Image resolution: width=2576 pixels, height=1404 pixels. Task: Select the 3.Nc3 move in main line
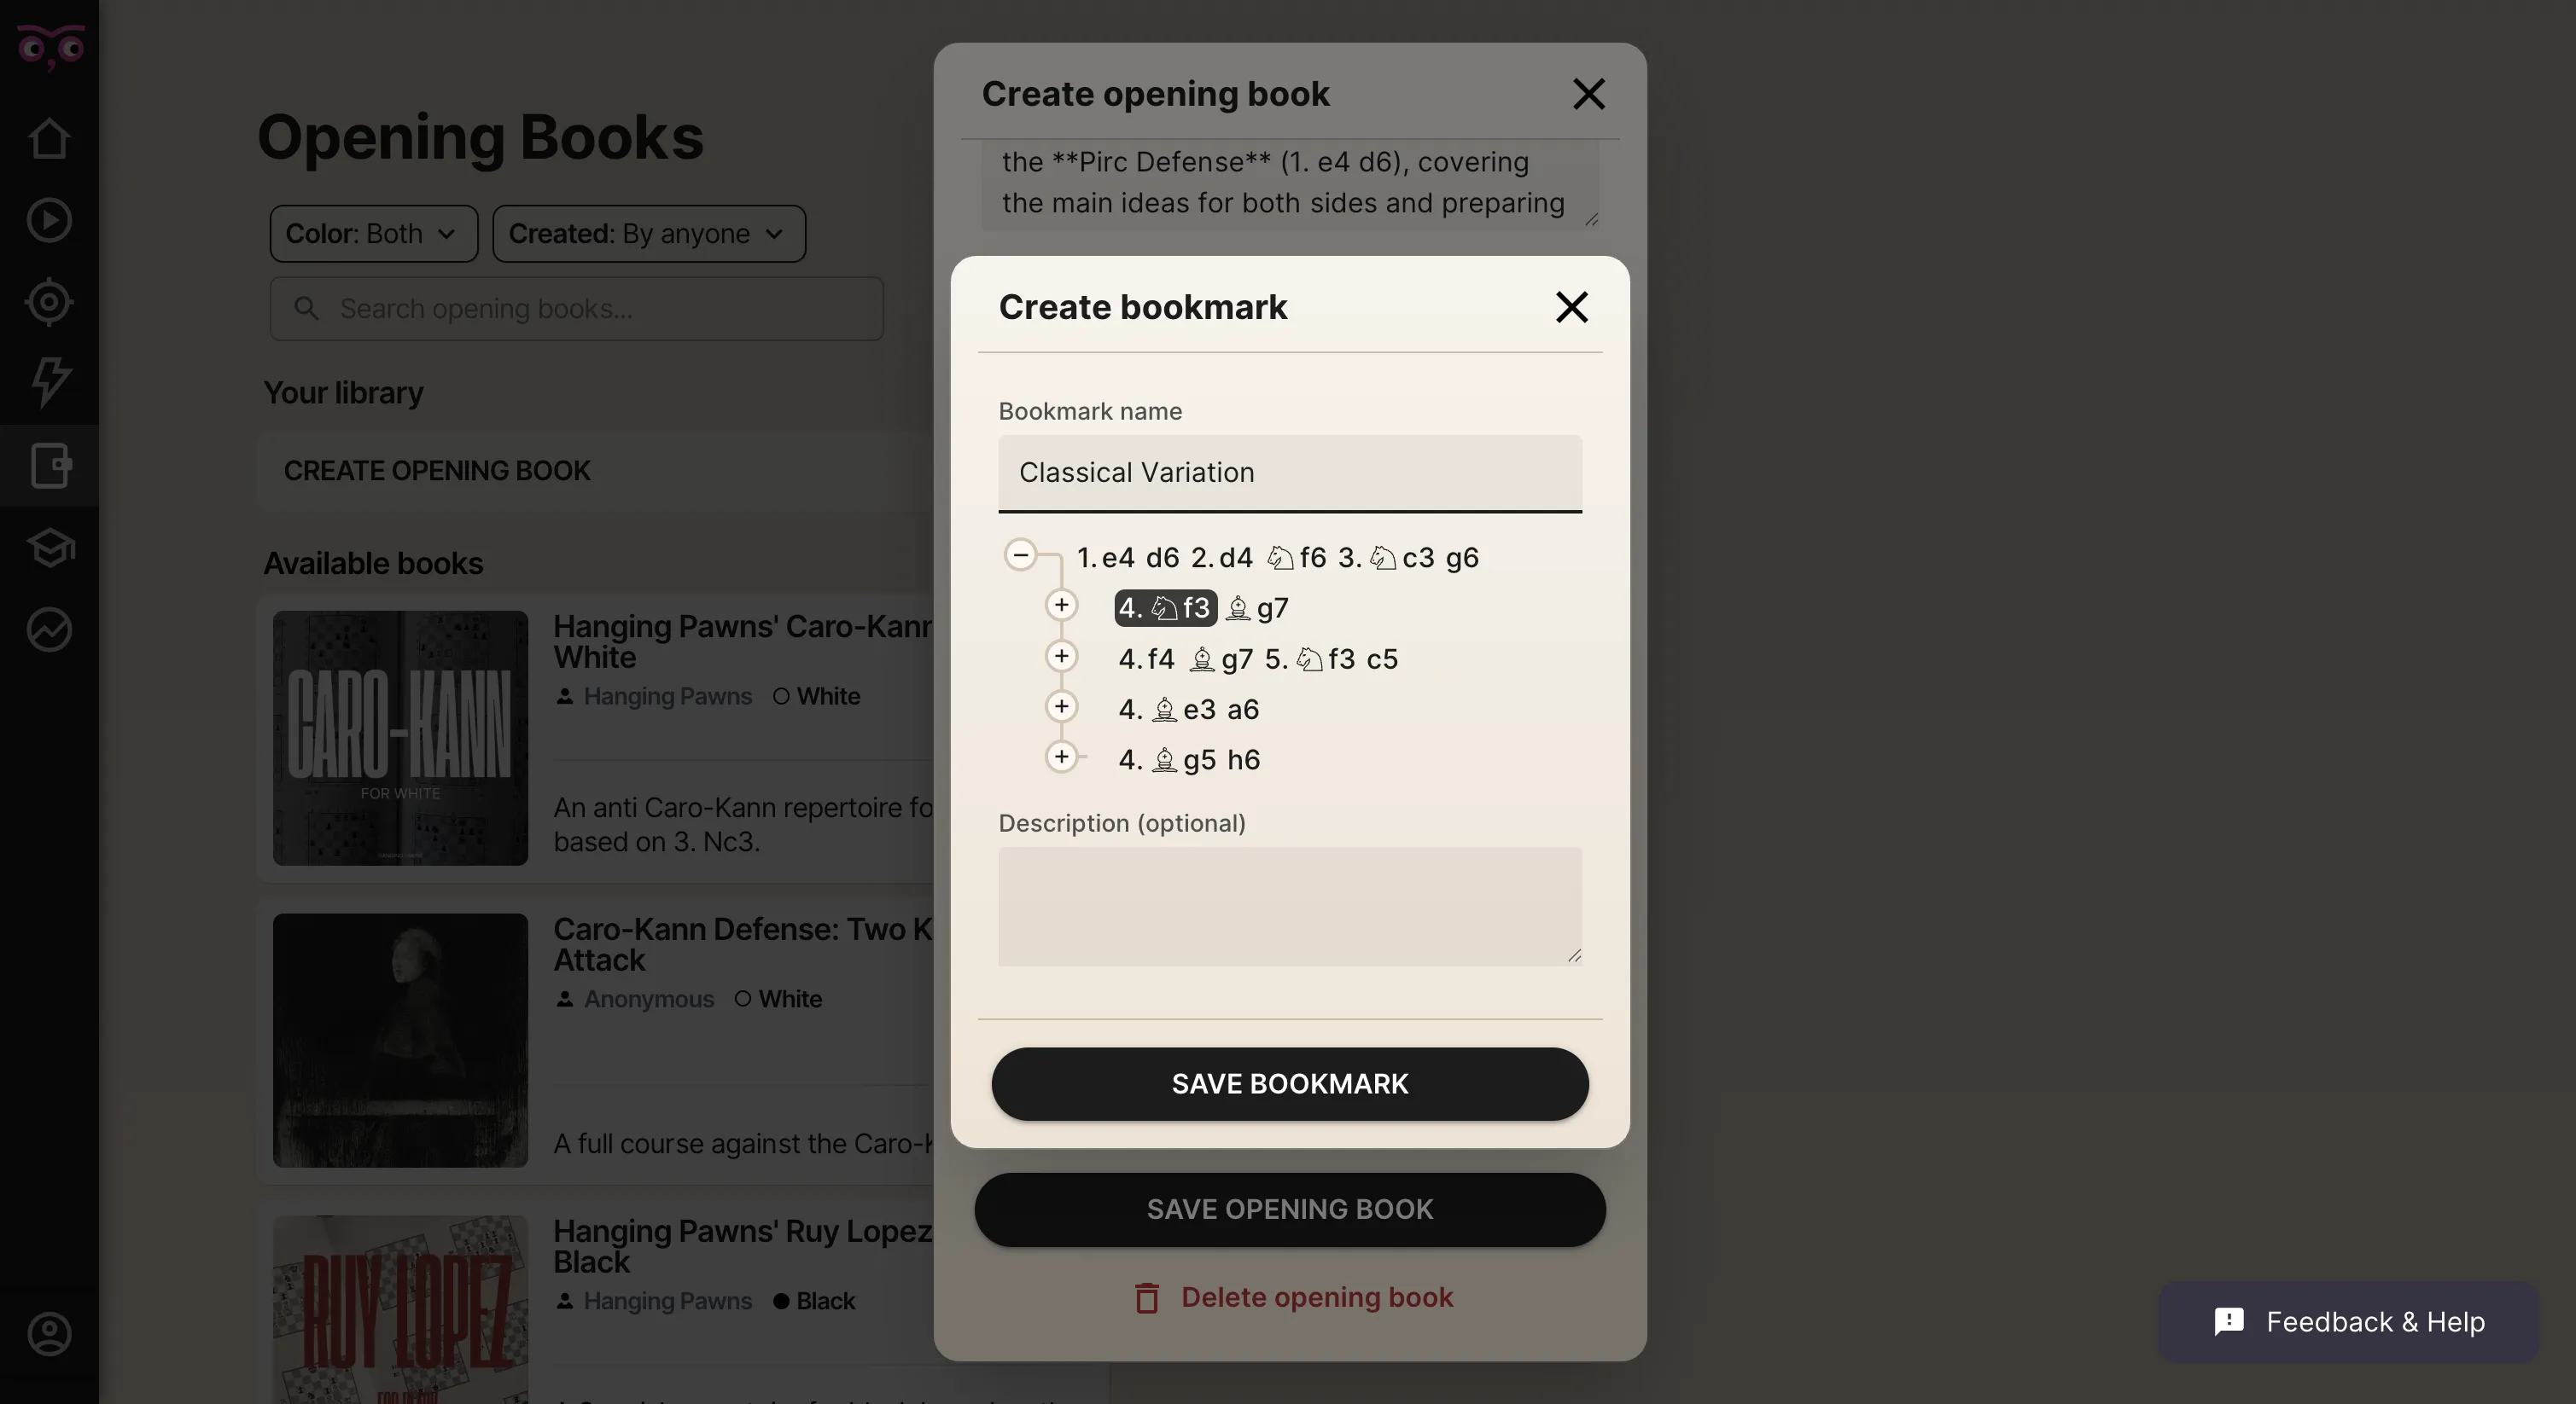click(1386, 558)
